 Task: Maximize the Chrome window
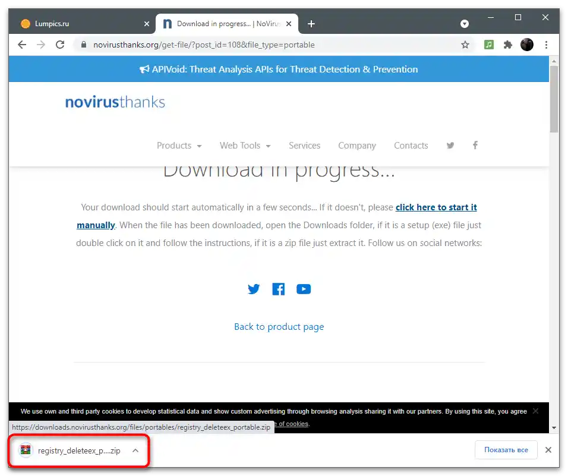point(518,17)
